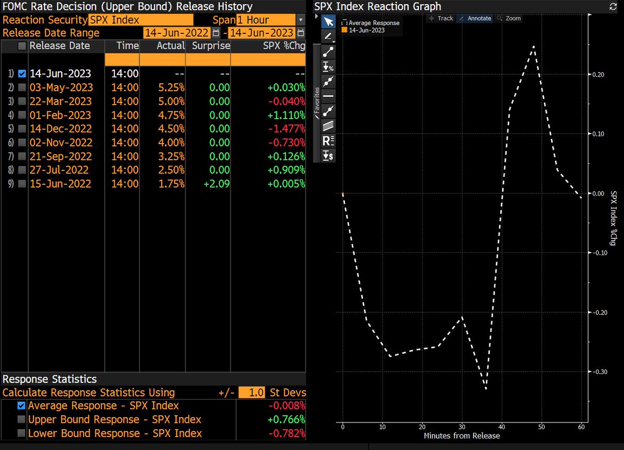Click the +0.766% upper bound value
This screenshot has height=450, width=624.
285,419
